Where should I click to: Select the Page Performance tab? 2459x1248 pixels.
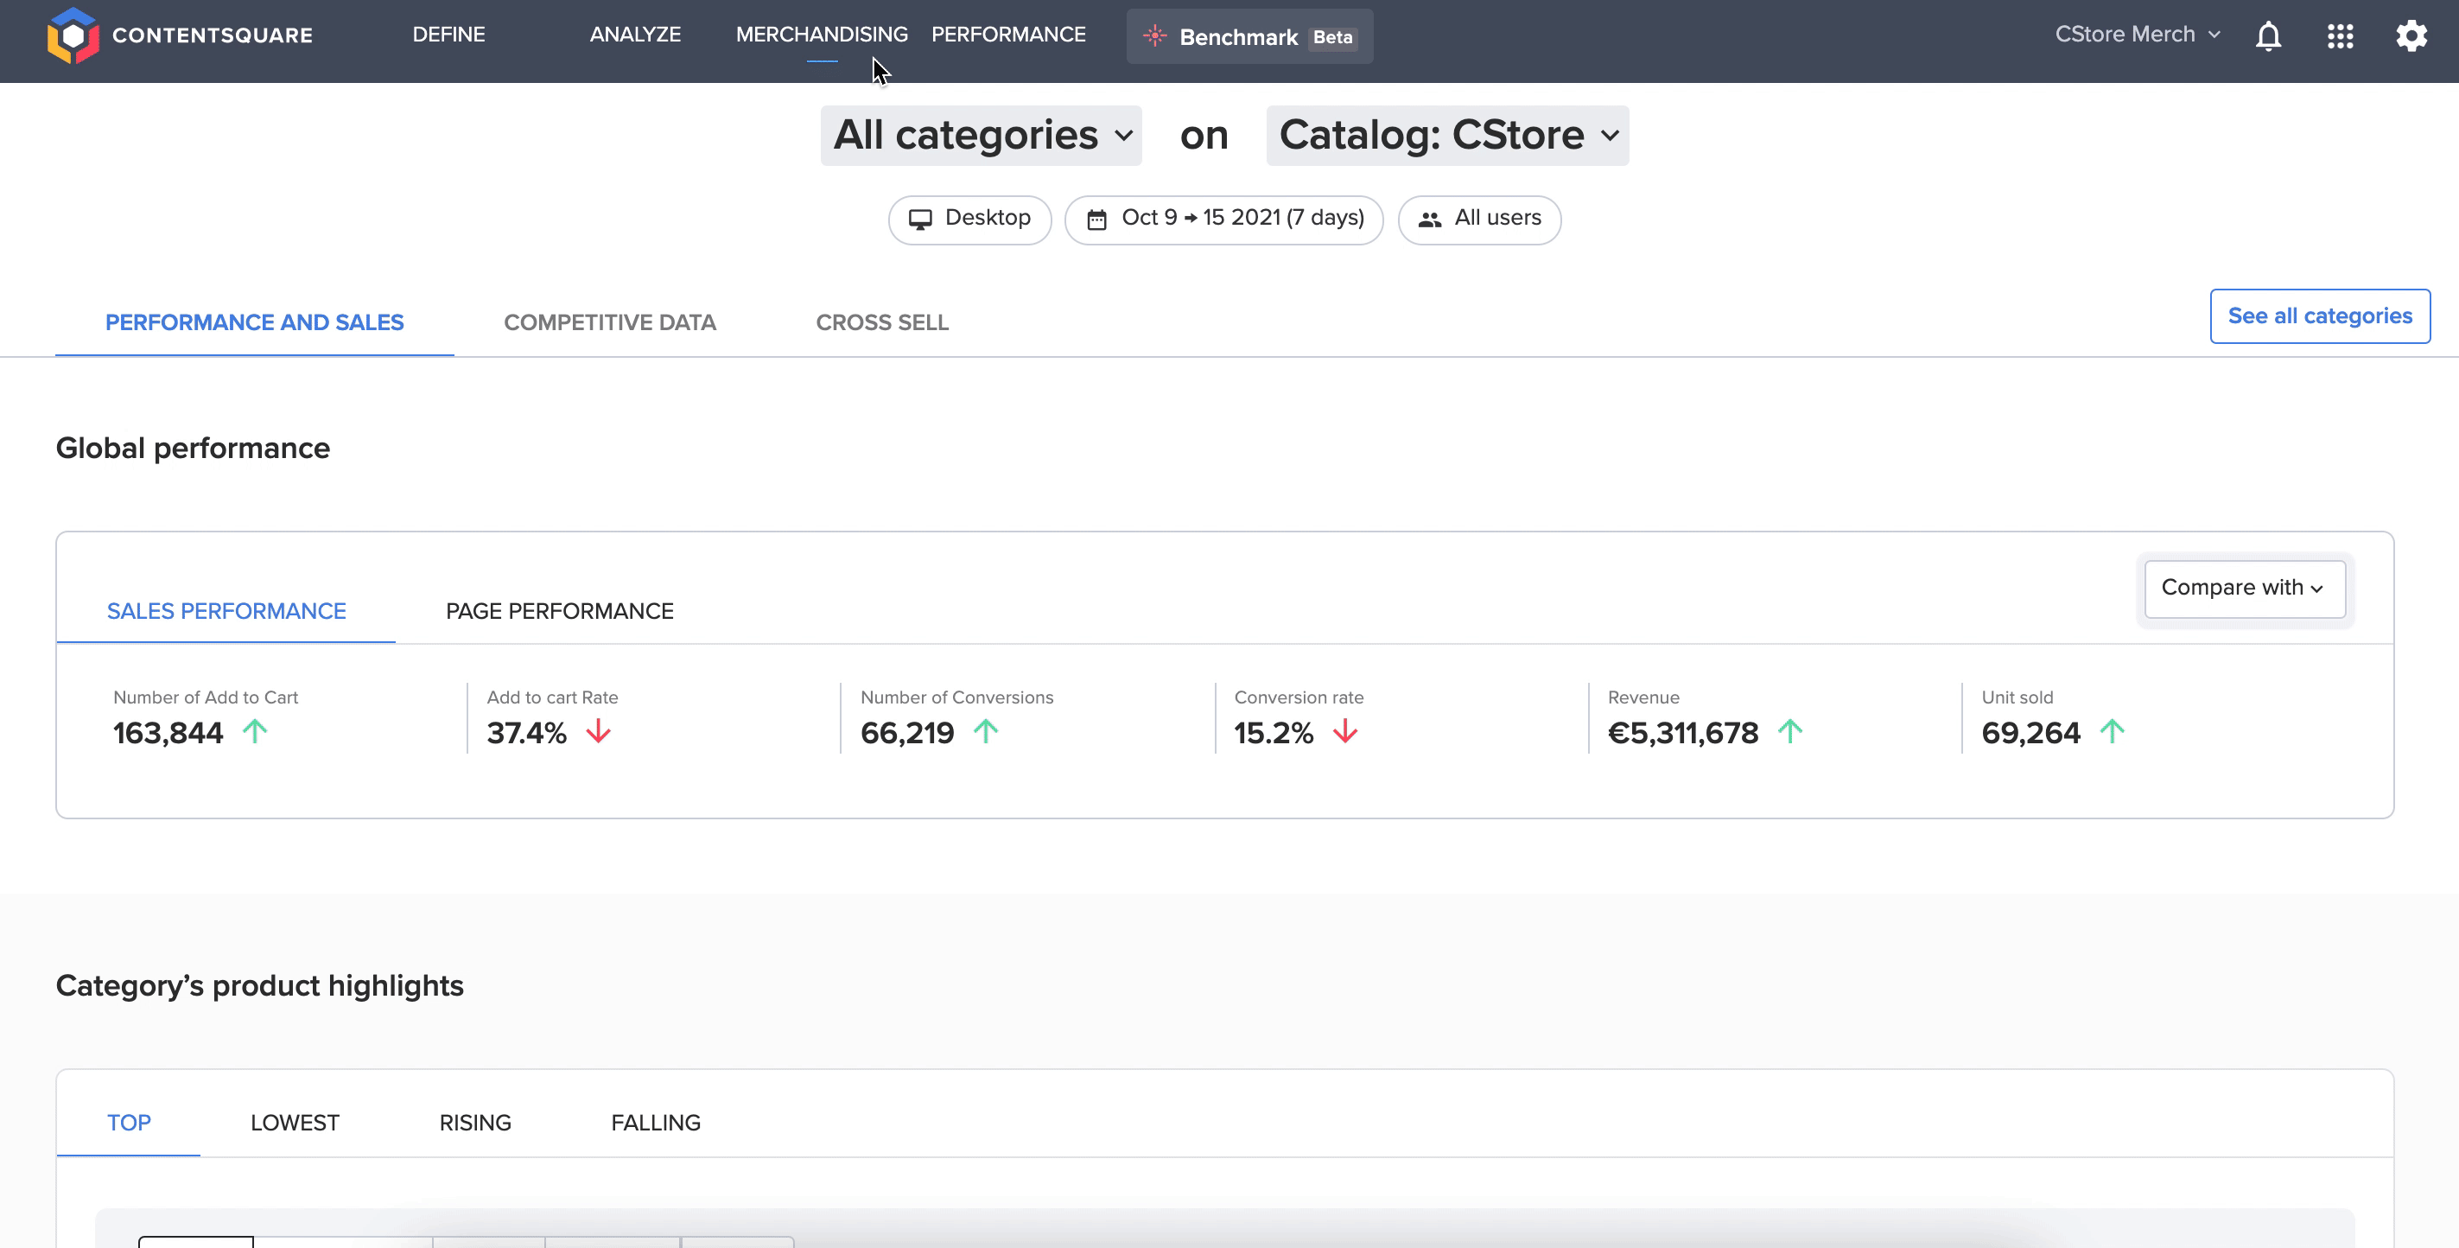click(559, 611)
